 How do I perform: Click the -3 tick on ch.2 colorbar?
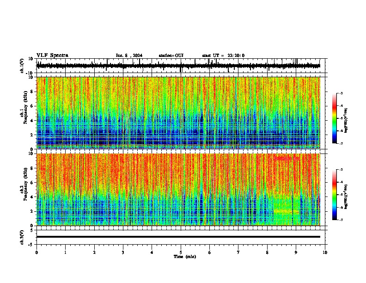point(341,170)
